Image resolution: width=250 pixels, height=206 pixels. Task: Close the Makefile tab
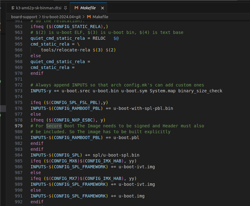103,8
